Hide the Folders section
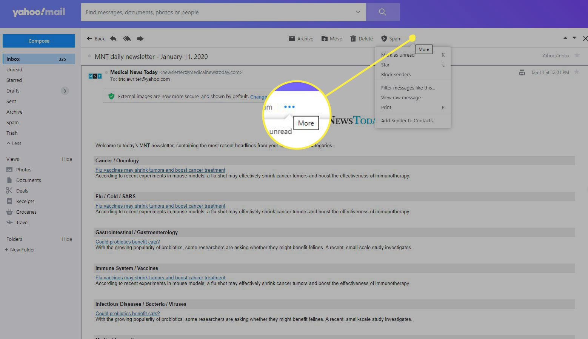Screen dimensions: 588x339 pos(67,239)
